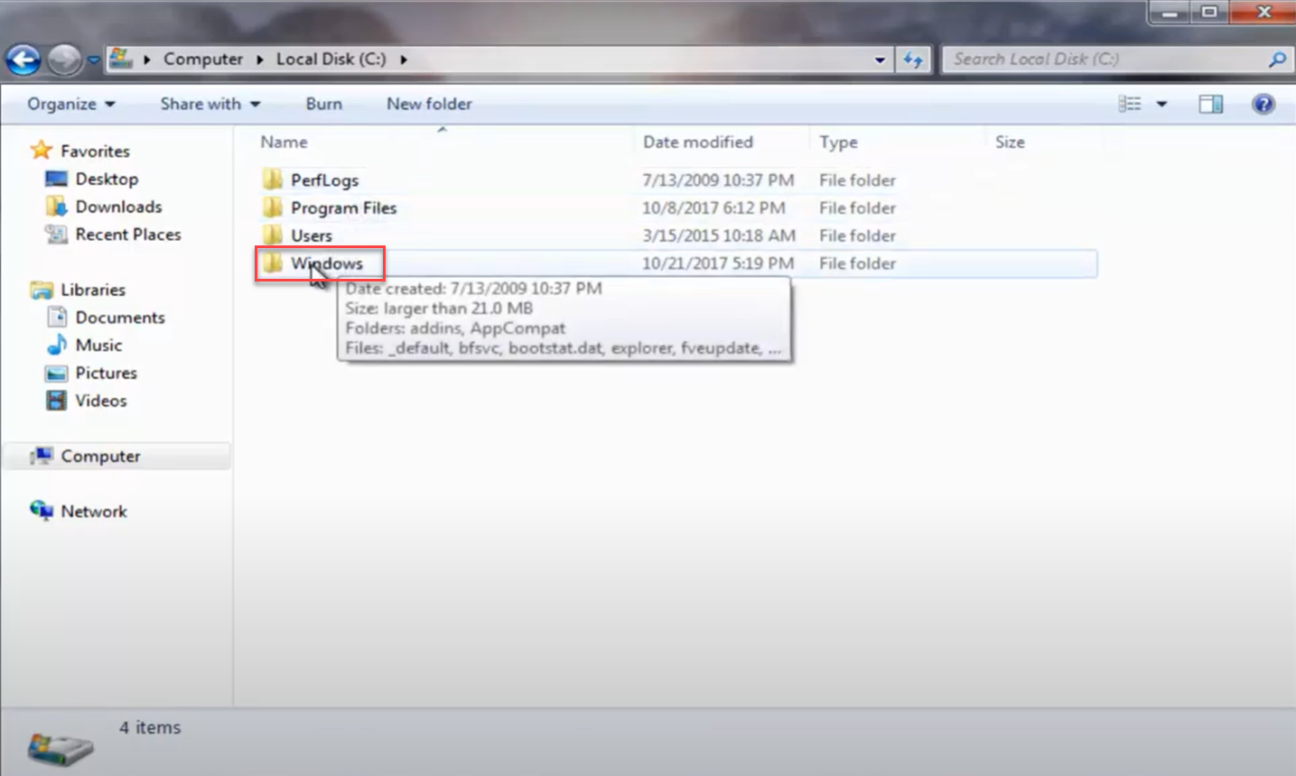Screen dimensions: 1296x776
Task: Click the 3/15/2015 10:18 AM date cell
Action: (x=719, y=236)
